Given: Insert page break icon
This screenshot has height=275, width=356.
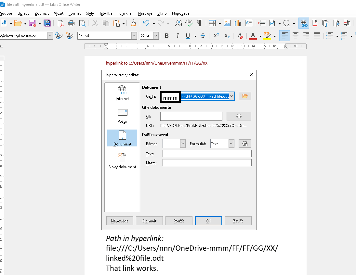Looking at the screenshot, I should pyautogui.click(x=262, y=23).
